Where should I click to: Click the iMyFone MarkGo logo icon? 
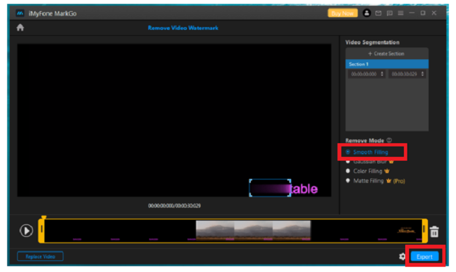point(20,14)
